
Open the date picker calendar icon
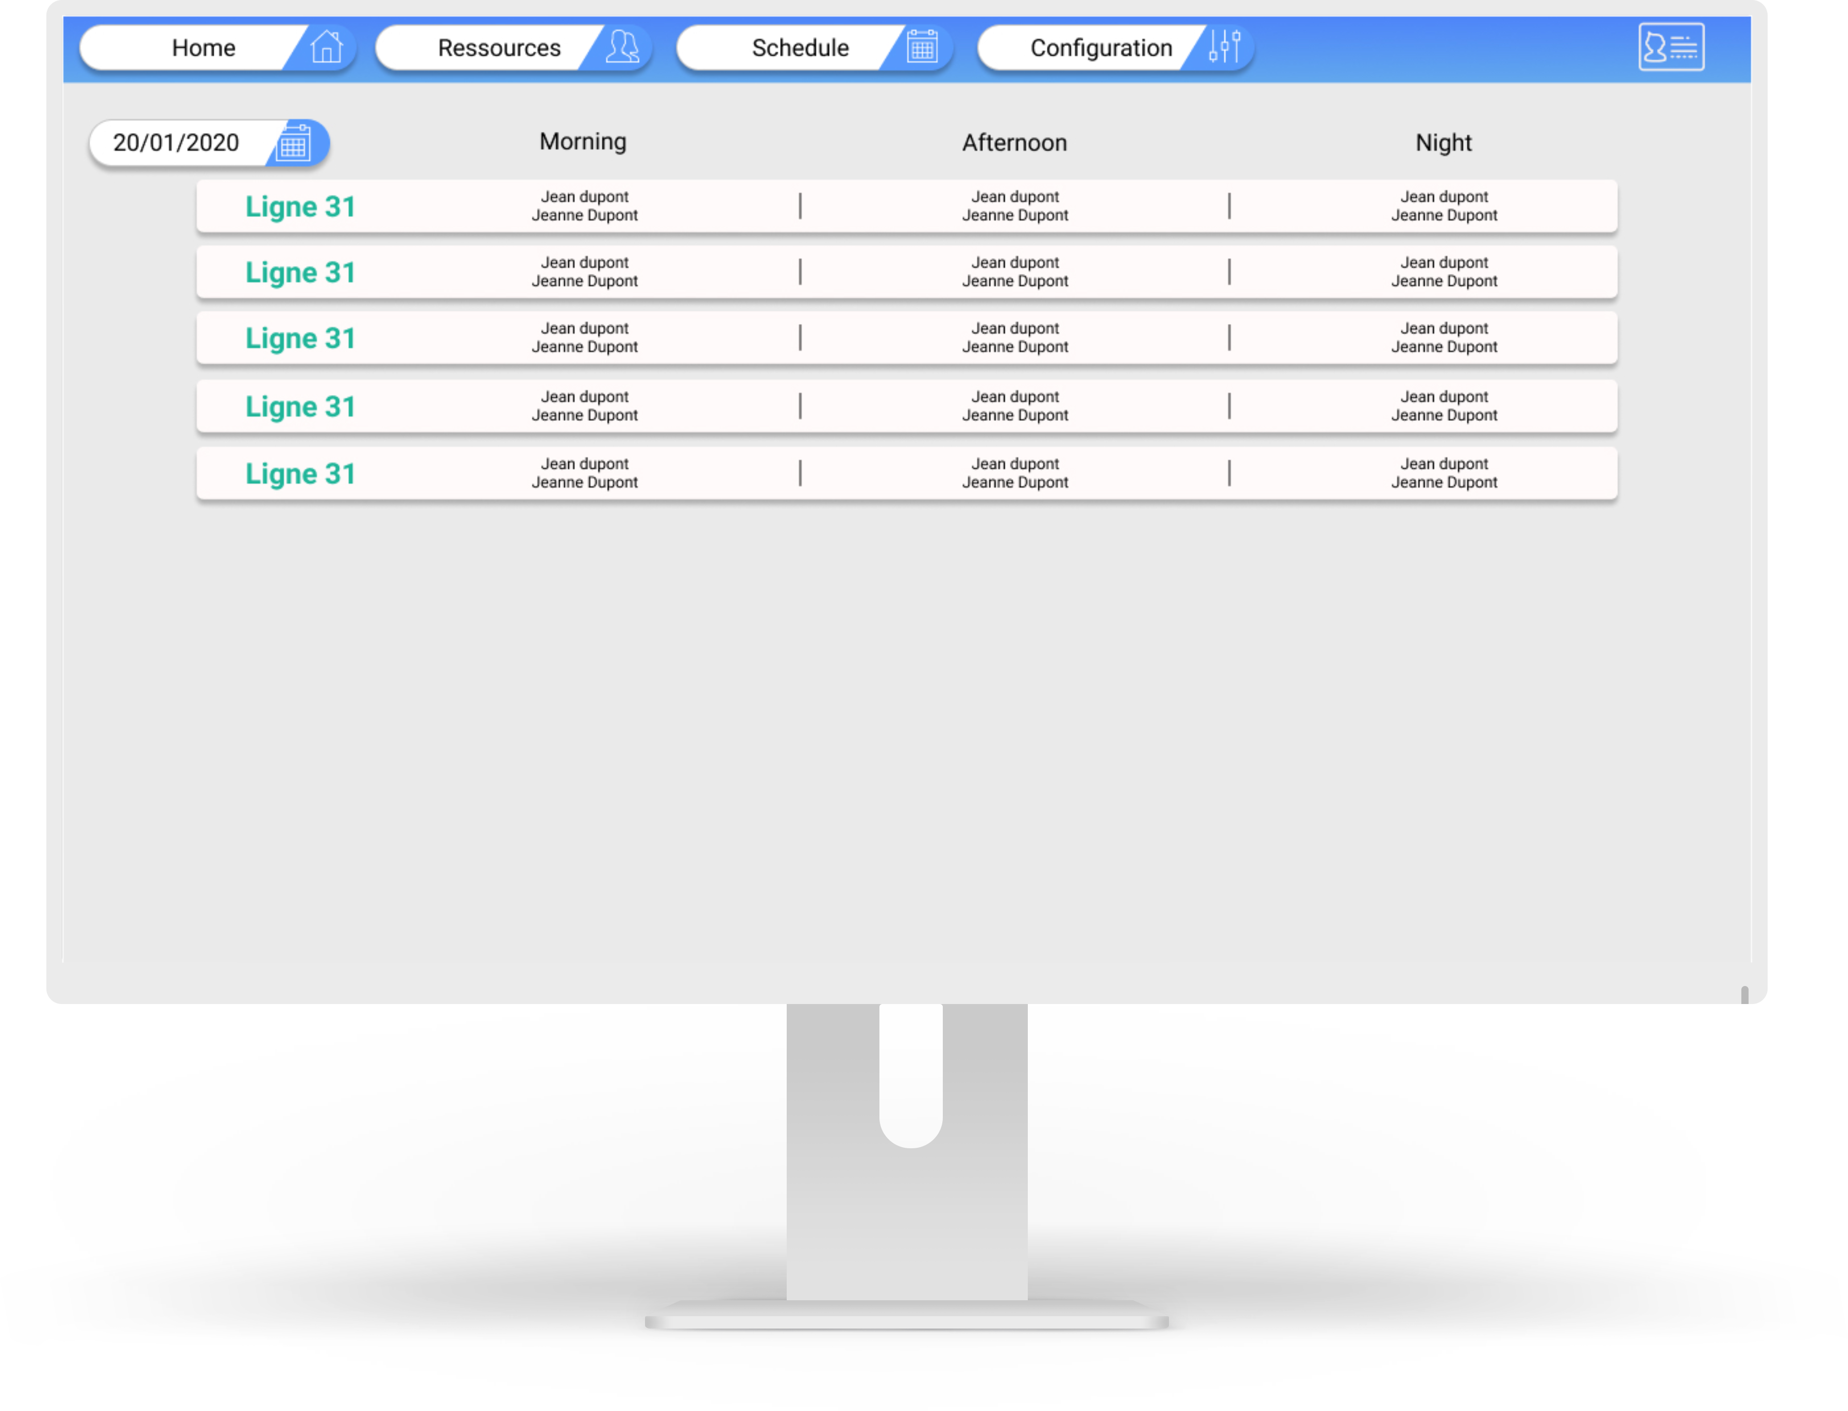click(294, 143)
